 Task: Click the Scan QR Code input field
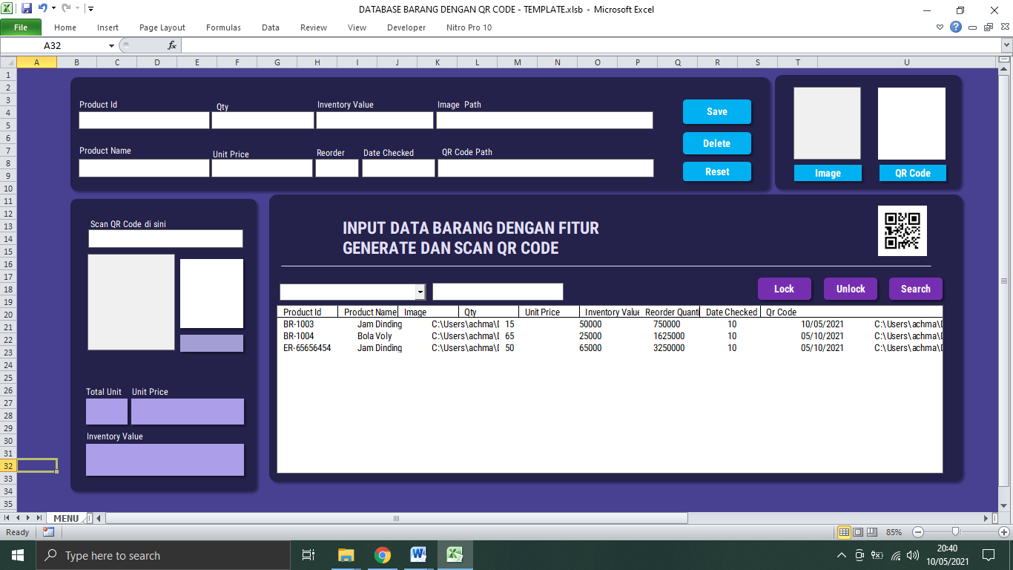click(165, 238)
